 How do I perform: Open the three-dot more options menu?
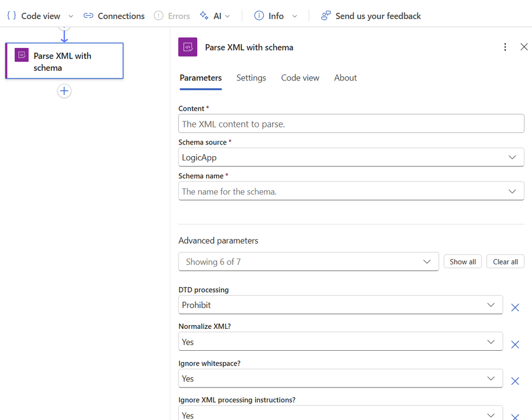click(505, 47)
